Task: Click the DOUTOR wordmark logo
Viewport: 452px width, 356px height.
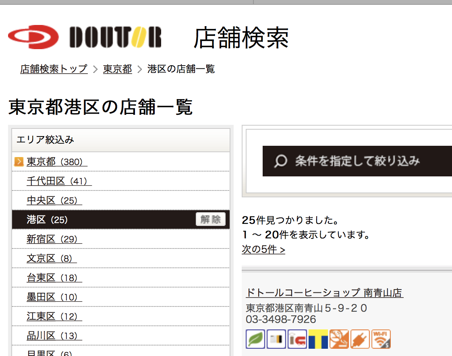Action: coord(115,37)
